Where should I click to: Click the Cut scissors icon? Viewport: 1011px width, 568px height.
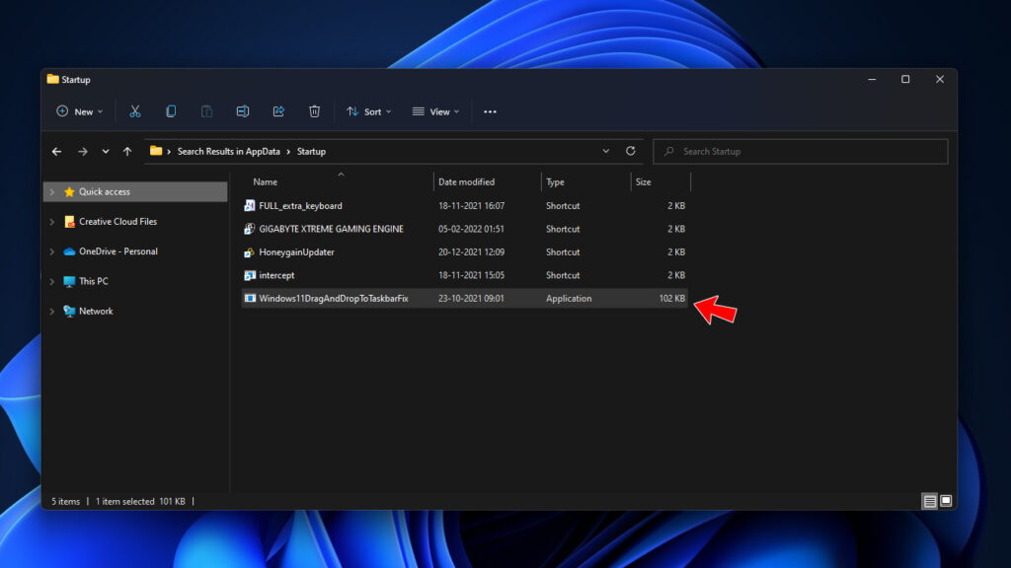134,111
